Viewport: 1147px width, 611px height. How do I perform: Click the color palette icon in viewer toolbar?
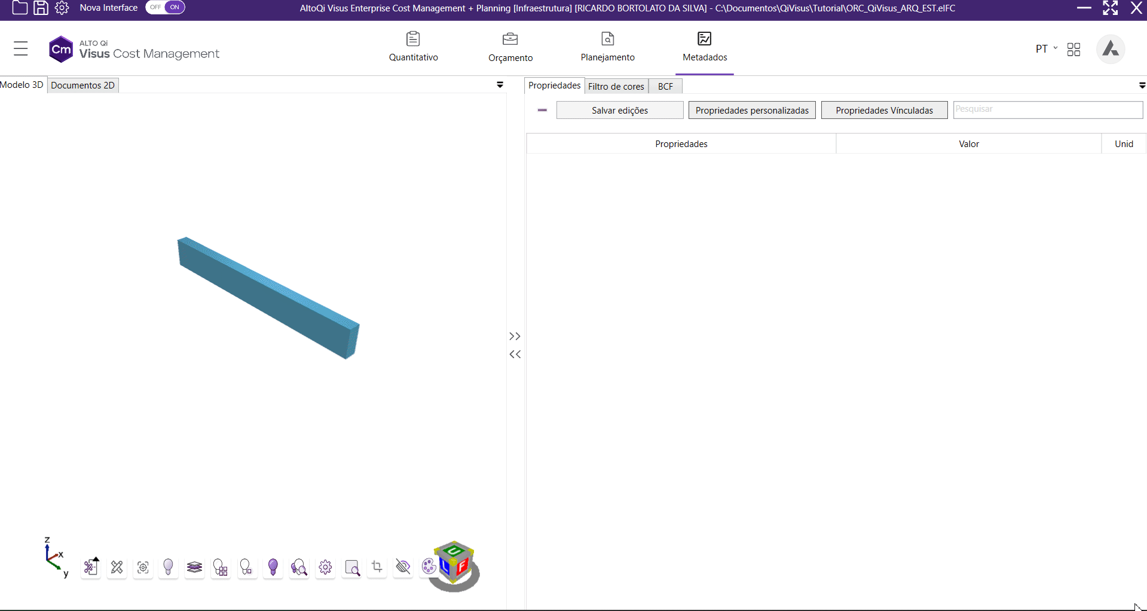tap(429, 566)
